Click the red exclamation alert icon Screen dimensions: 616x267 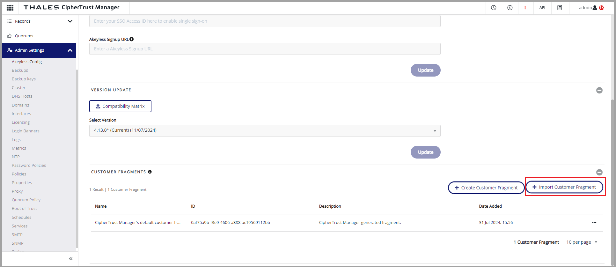tap(525, 8)
